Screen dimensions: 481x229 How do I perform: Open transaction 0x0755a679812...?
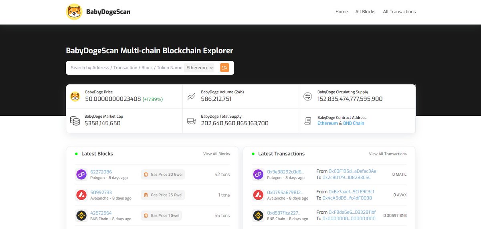[285, 192]
